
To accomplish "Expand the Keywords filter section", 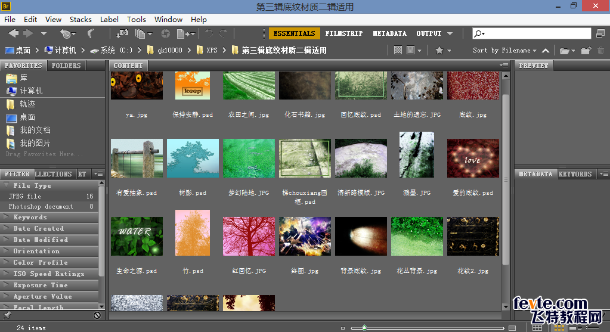I will pyautogui.click(x=30, y=218).
